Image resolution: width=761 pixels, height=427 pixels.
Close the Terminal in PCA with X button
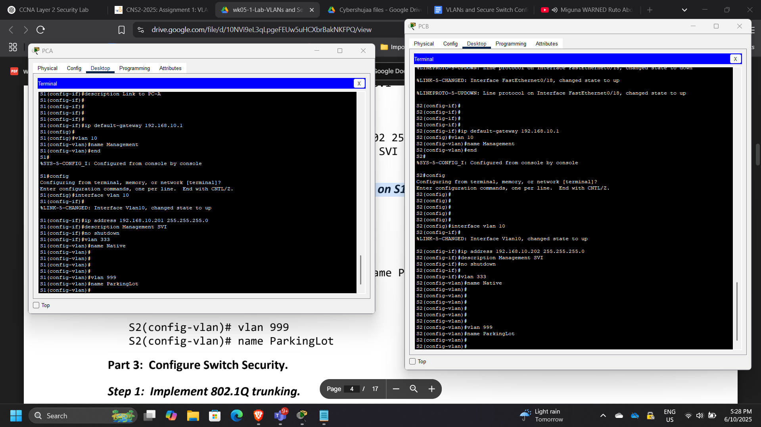pyautogui.click(x=359, y=84)
